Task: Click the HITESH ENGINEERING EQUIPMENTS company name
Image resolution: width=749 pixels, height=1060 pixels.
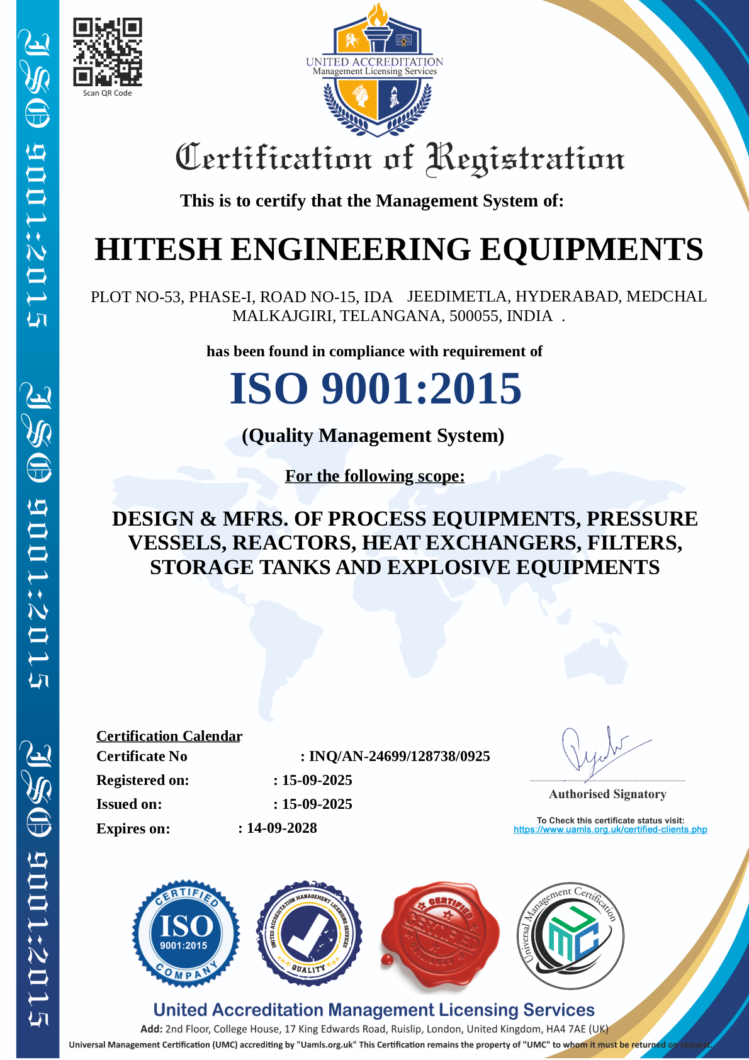Action: tap(398, 249)
